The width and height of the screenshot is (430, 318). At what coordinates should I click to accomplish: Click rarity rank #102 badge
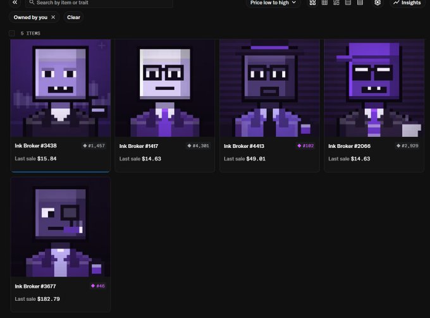click(x=305, y=146)
